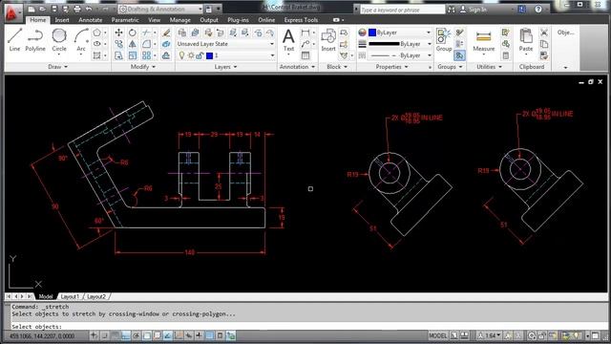Click the blue layer color swatch
This screenshot has height=344, width=611.
coord(210,55)
